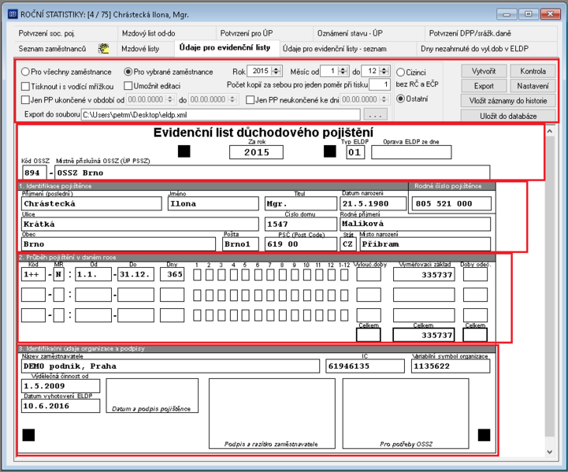Click the IČ field 61946135

pos(366,366)
